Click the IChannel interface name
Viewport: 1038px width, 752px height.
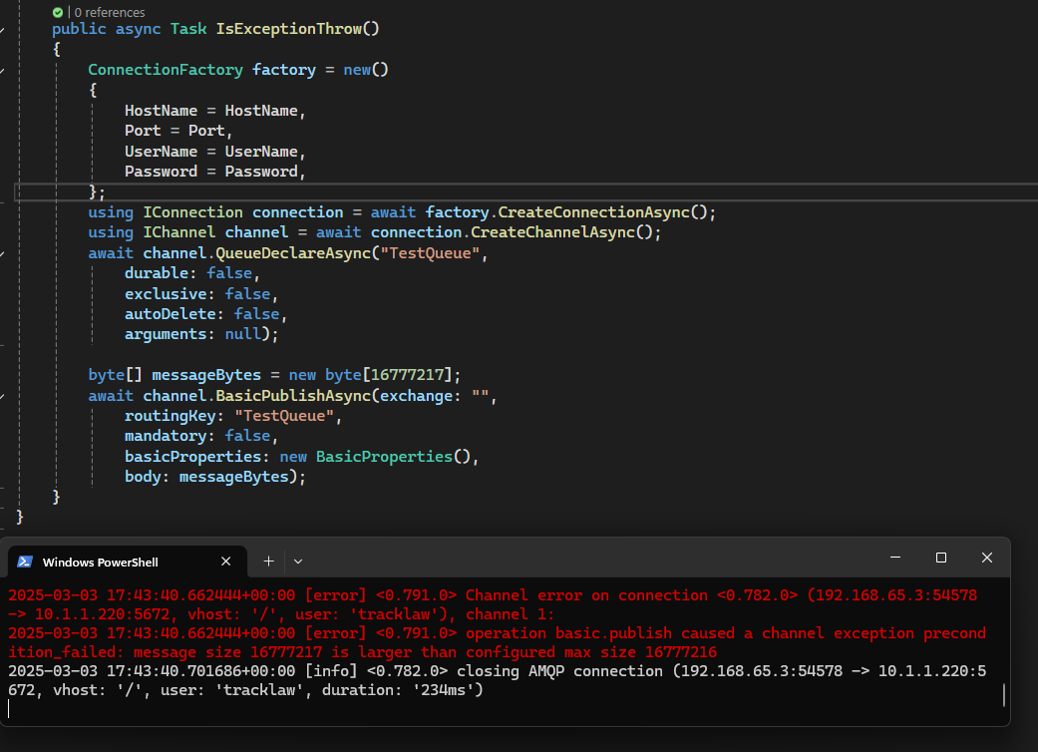point(179,232)
